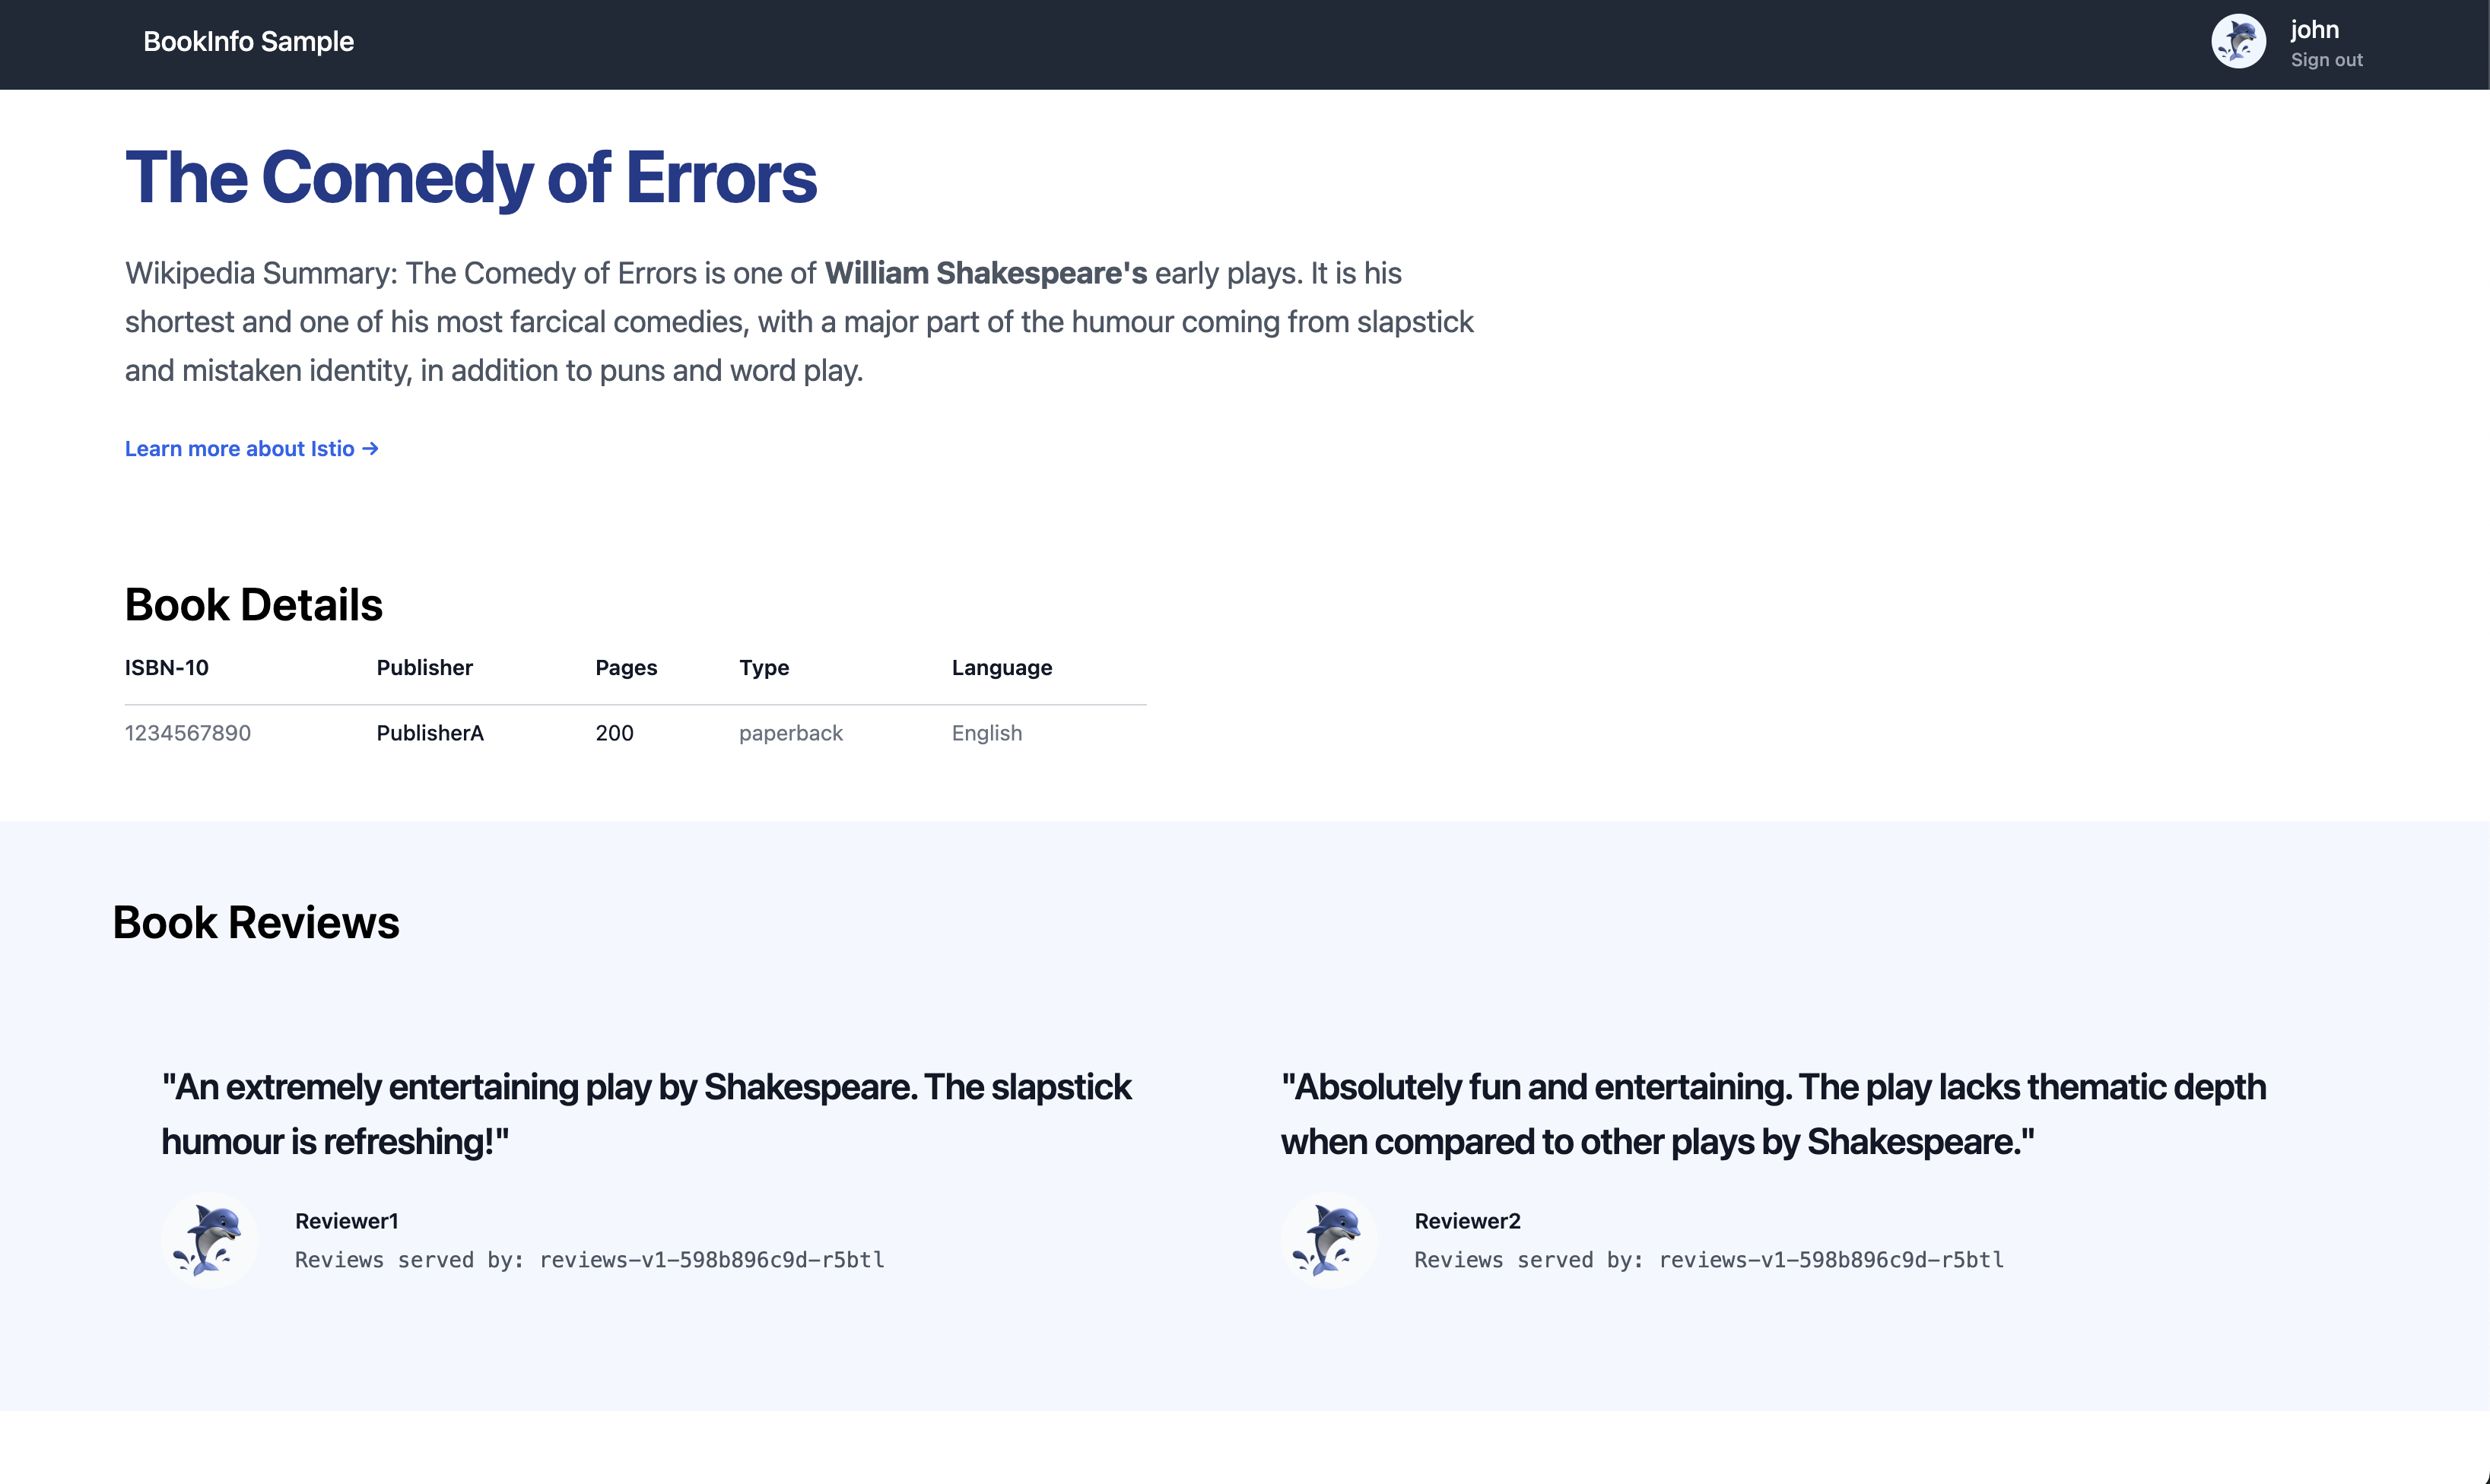Screen dimensions: 2490x1484
Task: Click the username john in header
Action: point(2315,30)
